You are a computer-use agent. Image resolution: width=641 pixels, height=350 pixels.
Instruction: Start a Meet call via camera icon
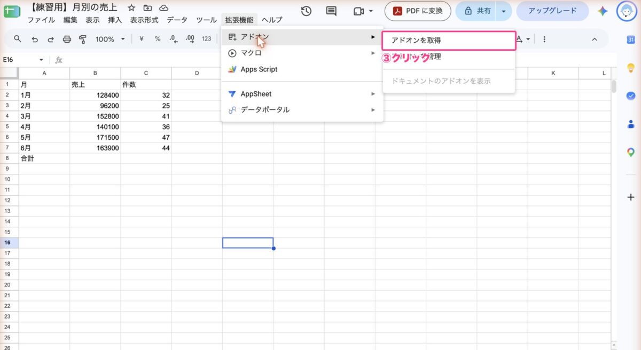(358, 11)
